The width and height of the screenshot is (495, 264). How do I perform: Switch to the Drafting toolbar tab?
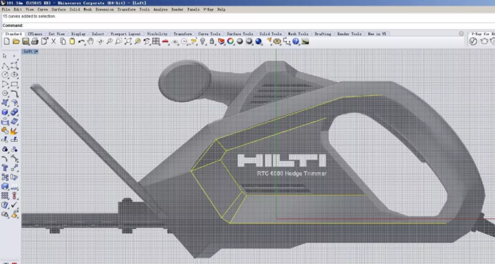pos(322,34)
